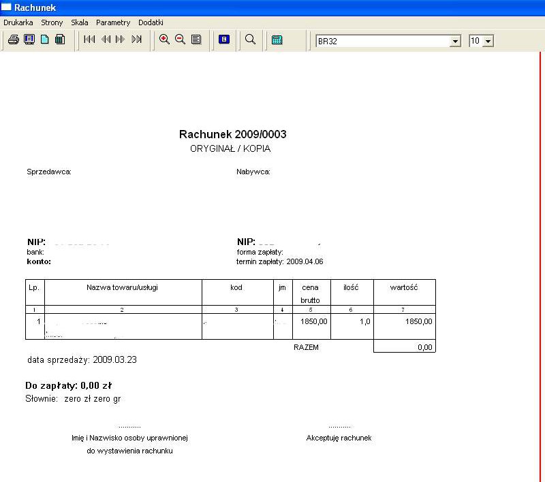545x482 pixels.
Task: Open the Drukarka menu
Action: [18, 22]
